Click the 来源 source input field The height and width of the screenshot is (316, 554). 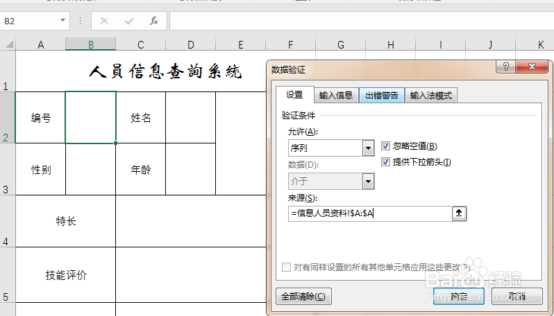point(370,213)
